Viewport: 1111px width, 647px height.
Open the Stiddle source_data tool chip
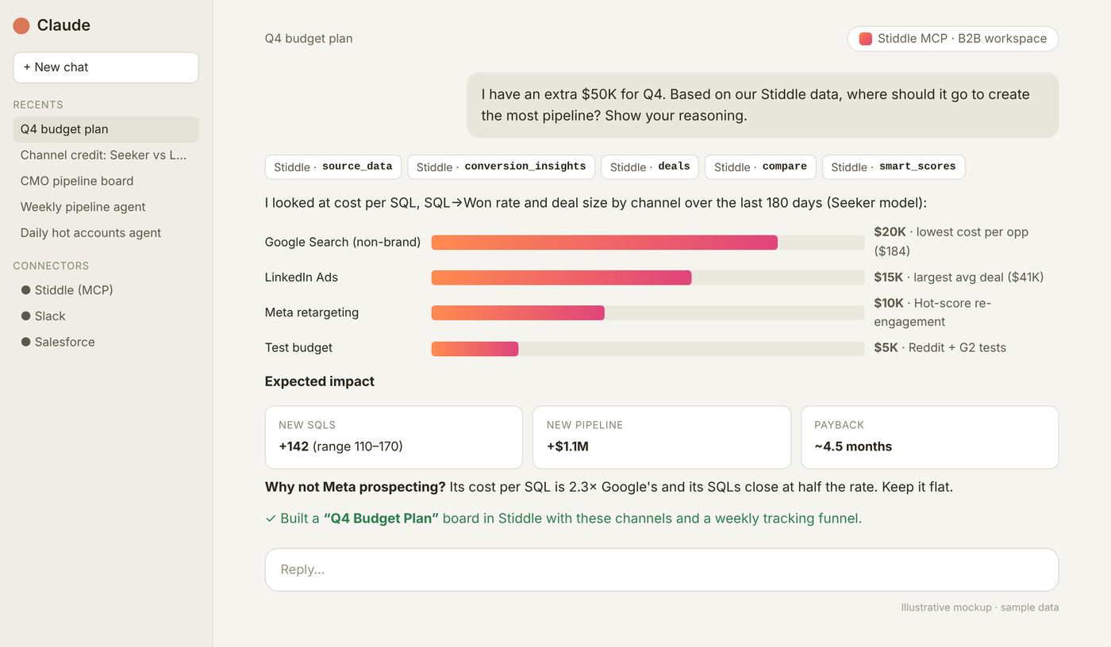pos(333,167)
